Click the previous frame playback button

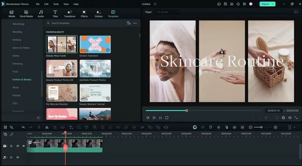pyautogui.click(x=148, y=118)
